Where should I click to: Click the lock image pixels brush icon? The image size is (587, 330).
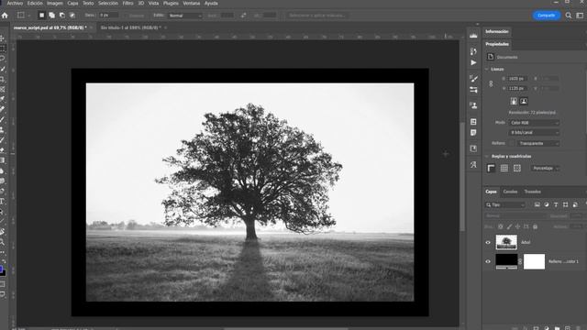coord(509,226)
